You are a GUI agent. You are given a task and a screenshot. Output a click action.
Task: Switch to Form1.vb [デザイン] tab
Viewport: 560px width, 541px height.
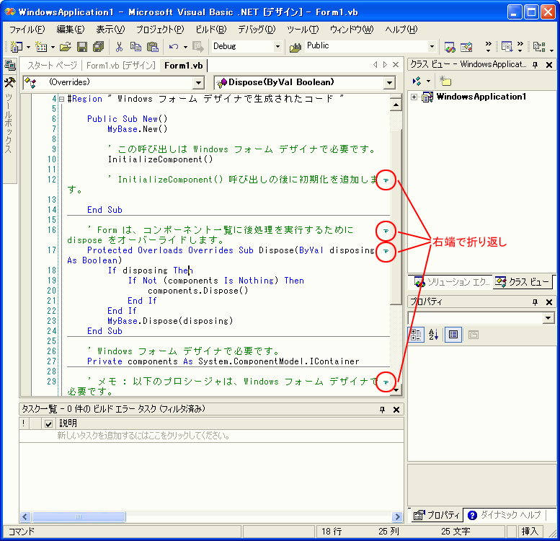pos(120,66)
